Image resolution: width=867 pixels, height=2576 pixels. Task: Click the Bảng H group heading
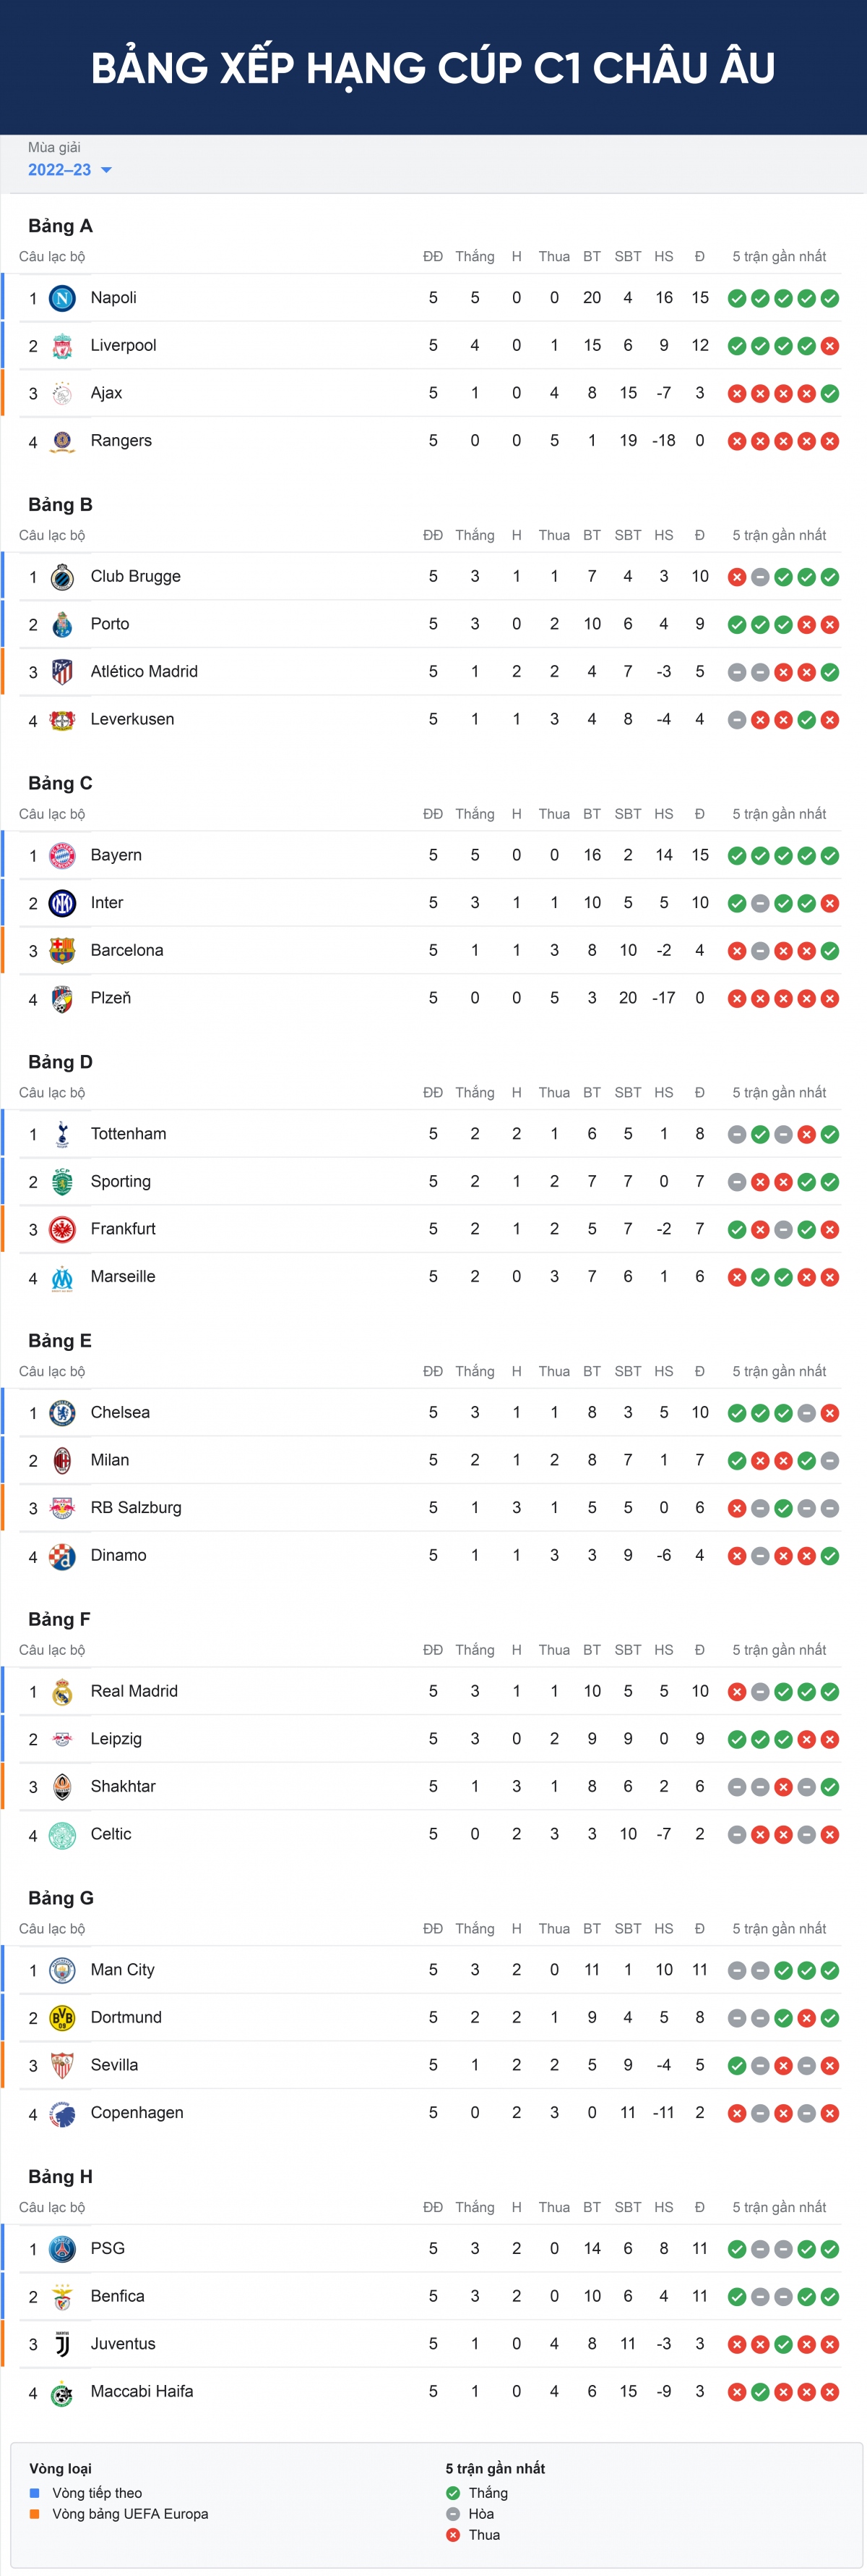click(x=60, y=2176)
